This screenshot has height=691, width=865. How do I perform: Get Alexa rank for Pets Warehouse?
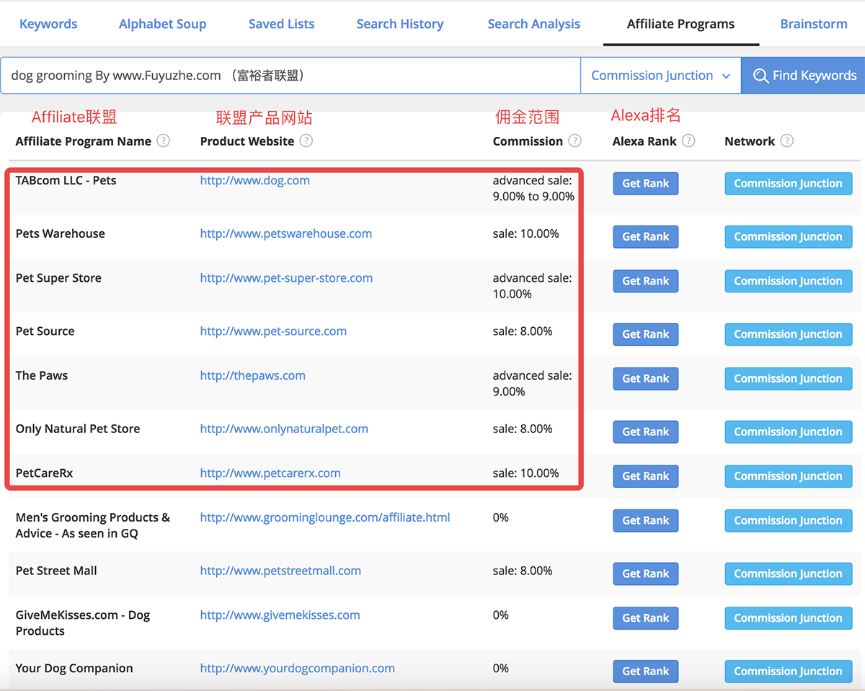[646, 237]
